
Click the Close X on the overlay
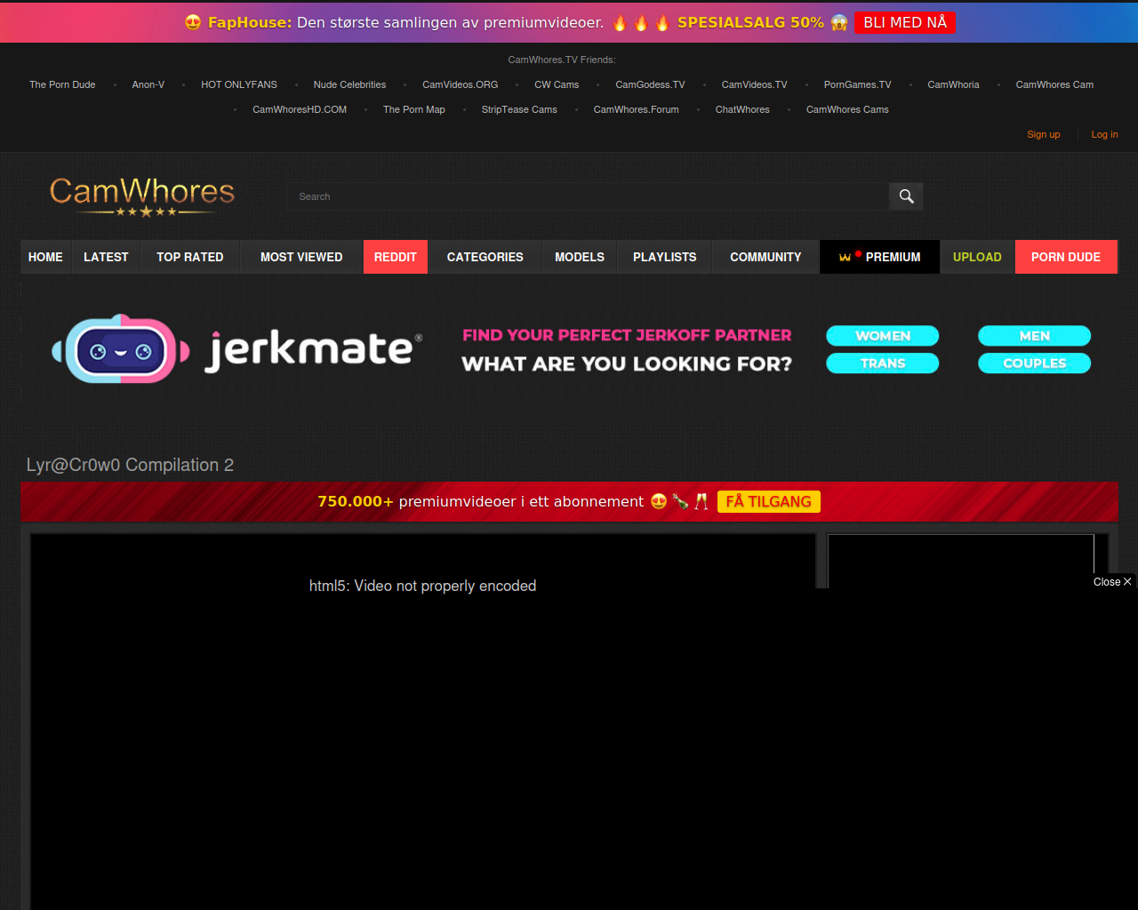coord(1112,582)
